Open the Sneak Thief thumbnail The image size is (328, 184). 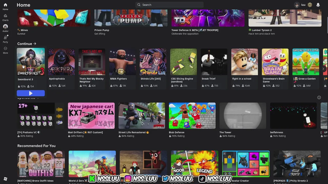pyautogui.click(x=214, y=62)
